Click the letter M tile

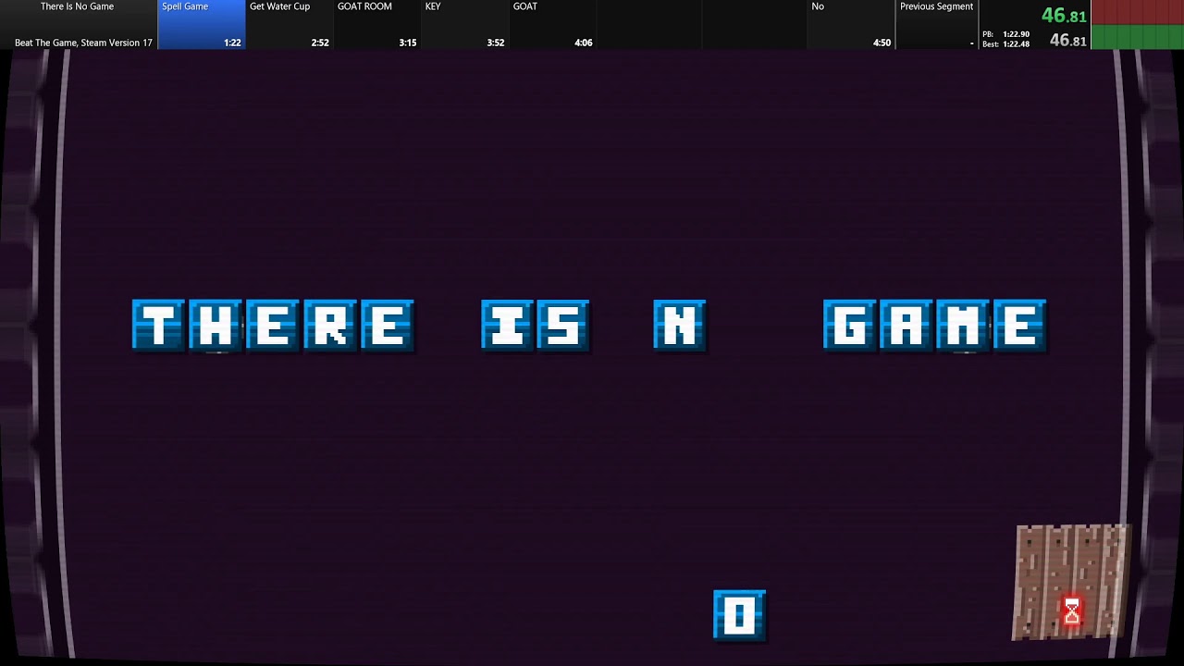click(x=964, y=326)
